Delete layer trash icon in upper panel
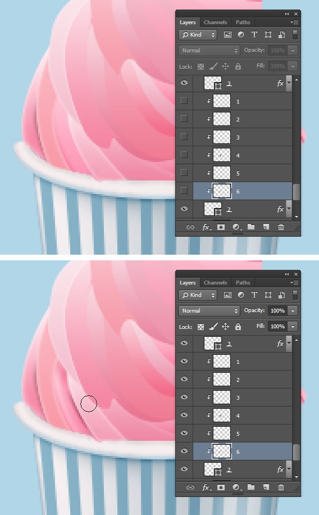Viewport: 319px width, 515px height. [281, 227]
